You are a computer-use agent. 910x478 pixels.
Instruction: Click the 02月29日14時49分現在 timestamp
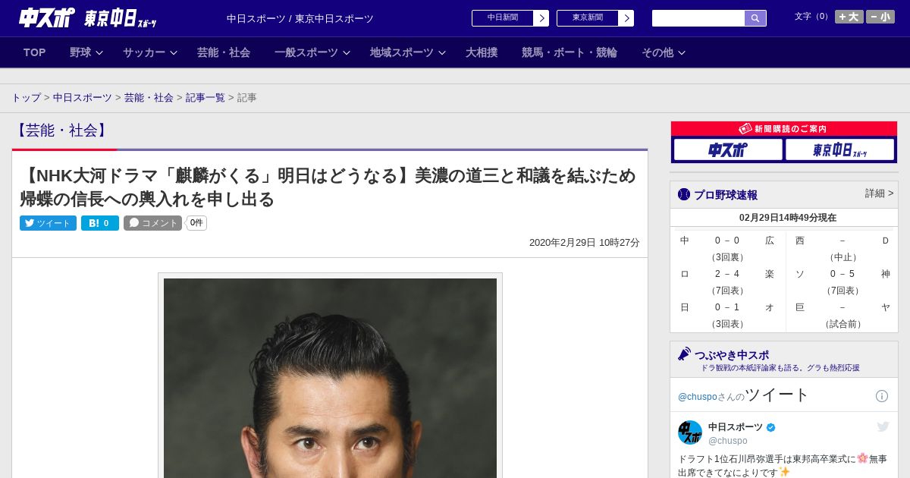[x=788, y=218]
